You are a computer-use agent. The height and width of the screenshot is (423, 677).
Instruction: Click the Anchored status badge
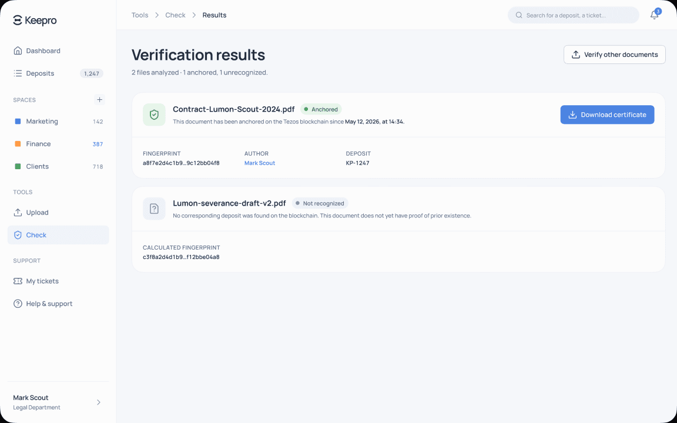click(321, 109)
